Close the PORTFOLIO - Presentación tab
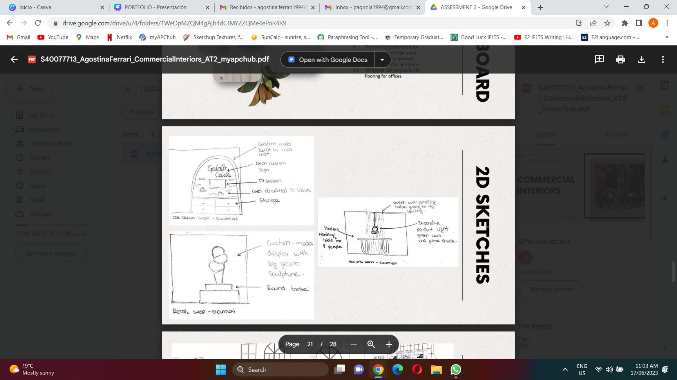This screenshot has width=677, height=380. click(x=208, y=7)
